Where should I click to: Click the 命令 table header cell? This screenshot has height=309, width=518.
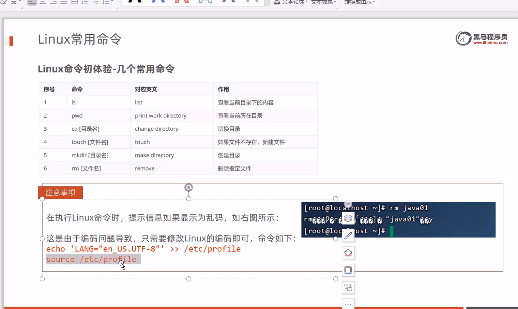[x=98, y=89]
